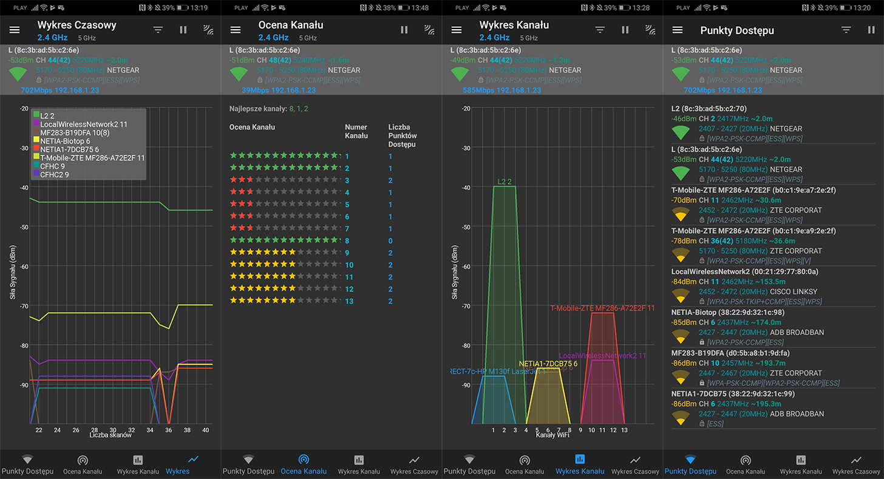Click green L2 2 legend color swatch

click(36, 115)
